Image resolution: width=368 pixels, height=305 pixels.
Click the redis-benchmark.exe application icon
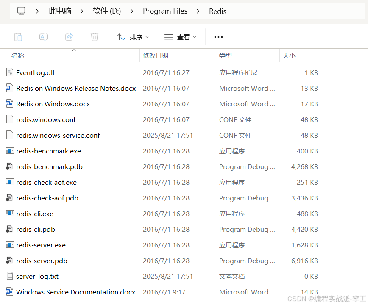coord(10,150)
